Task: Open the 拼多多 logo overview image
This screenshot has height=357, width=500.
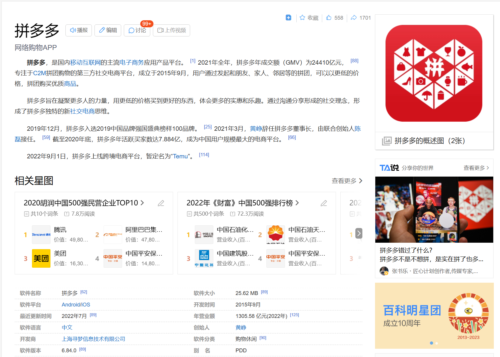Action: point(434,73)
